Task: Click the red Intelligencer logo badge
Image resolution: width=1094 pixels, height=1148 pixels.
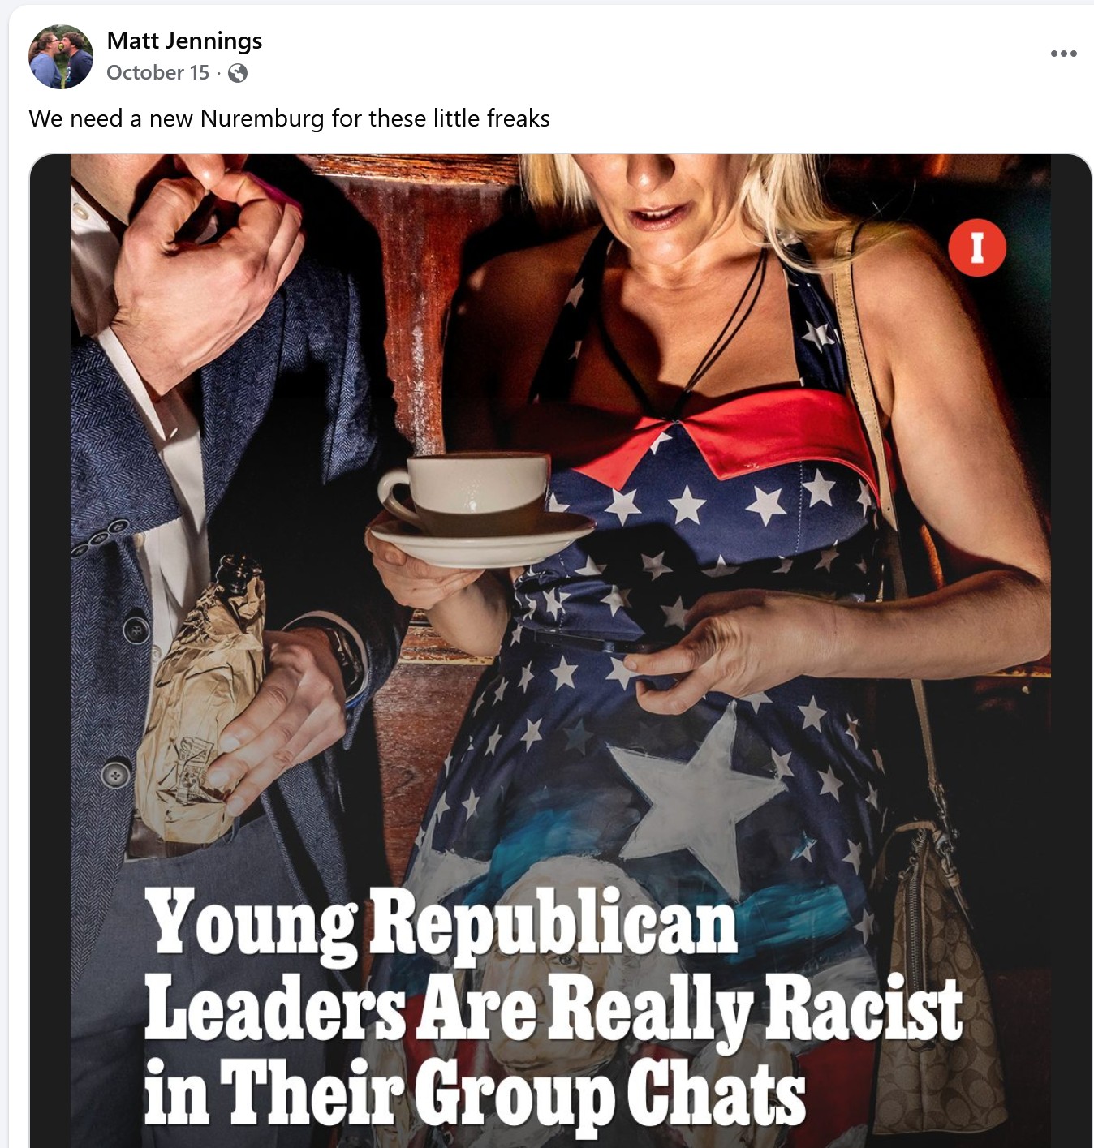Action: (x=977, y=247)
